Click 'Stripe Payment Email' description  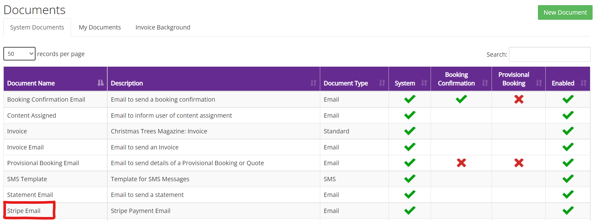(140, 211)
